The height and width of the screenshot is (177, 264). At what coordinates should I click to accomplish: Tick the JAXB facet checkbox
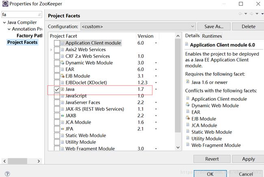[57, 116]
